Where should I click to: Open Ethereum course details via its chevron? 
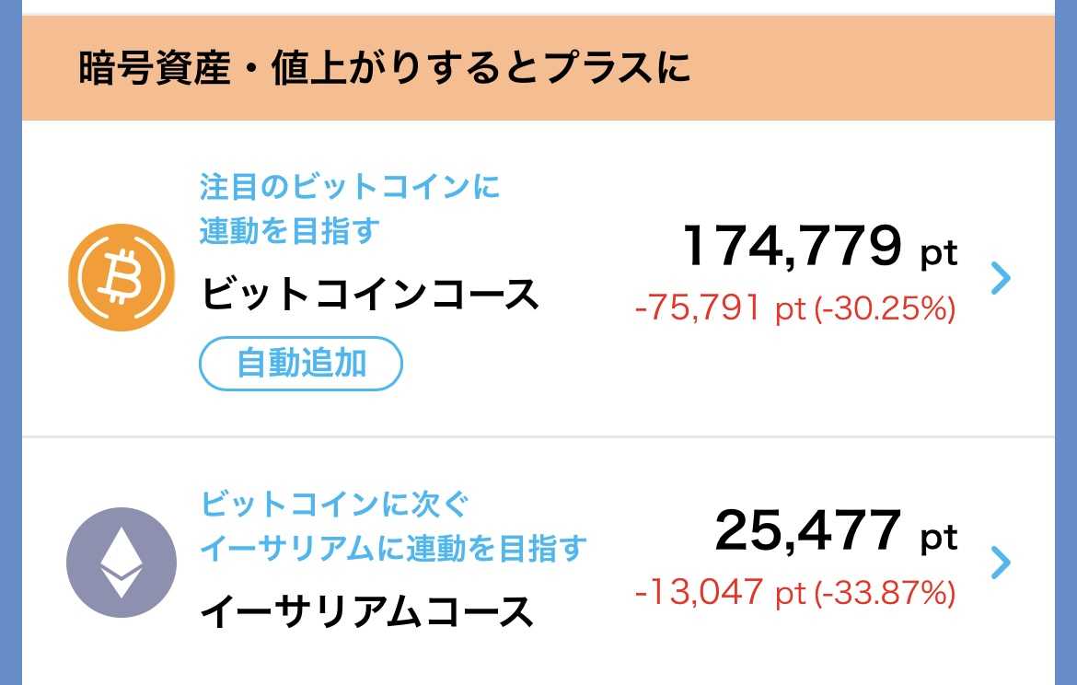click(1001, 562)
